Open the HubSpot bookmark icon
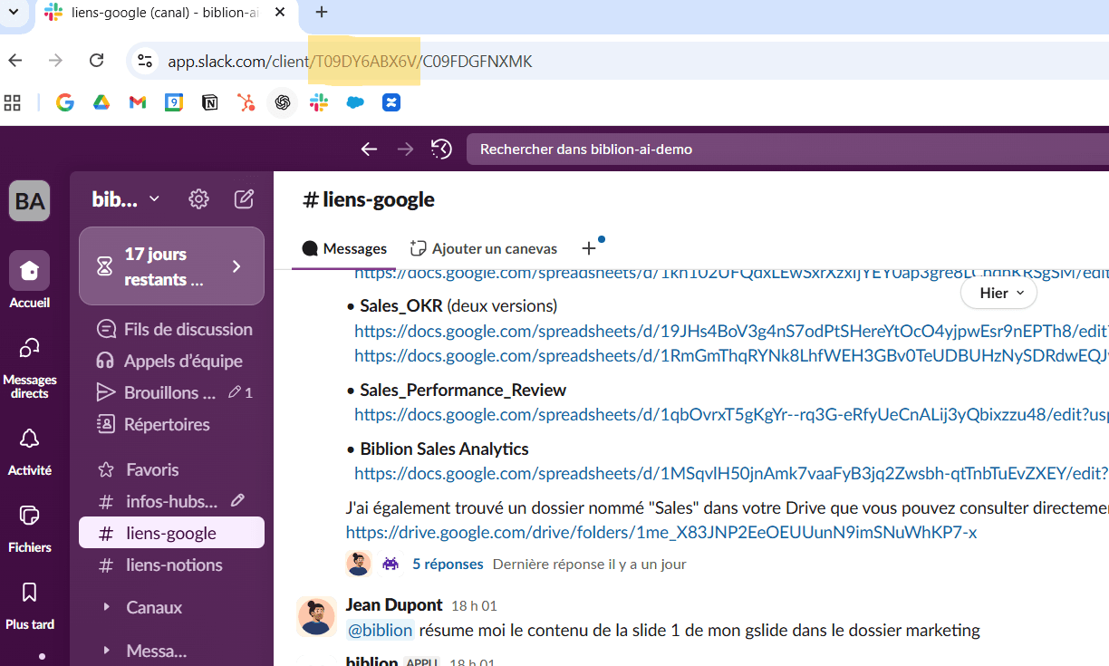 (x=246, y=103)
